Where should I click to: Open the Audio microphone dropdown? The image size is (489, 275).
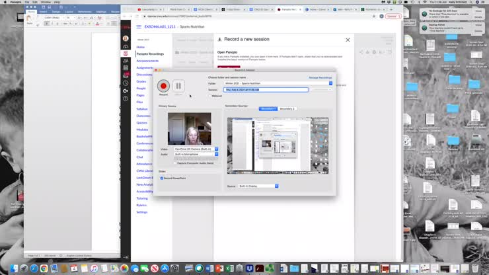196,154
